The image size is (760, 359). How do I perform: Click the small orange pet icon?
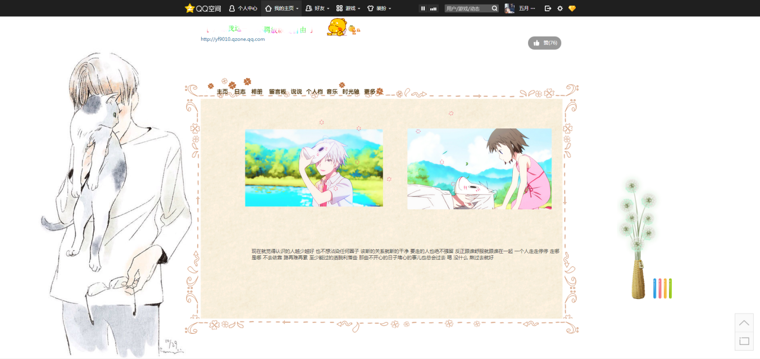[x=354, y=30]
